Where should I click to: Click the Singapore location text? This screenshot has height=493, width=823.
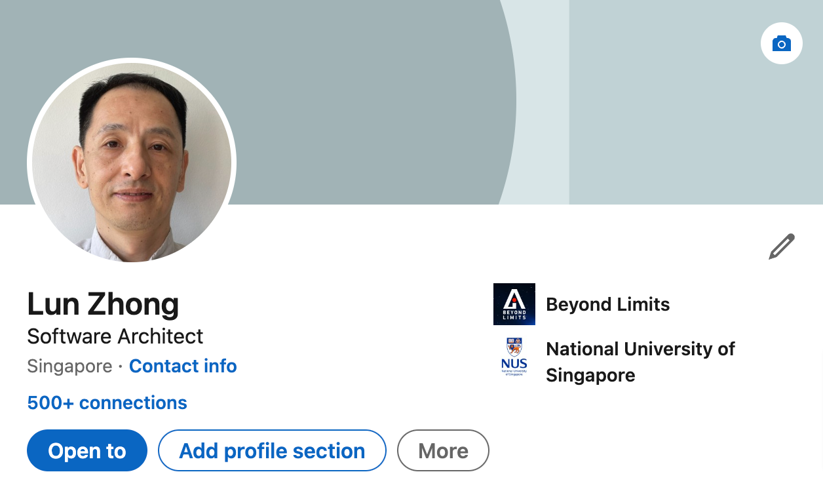pyautogui.click(x=69, y=366)
